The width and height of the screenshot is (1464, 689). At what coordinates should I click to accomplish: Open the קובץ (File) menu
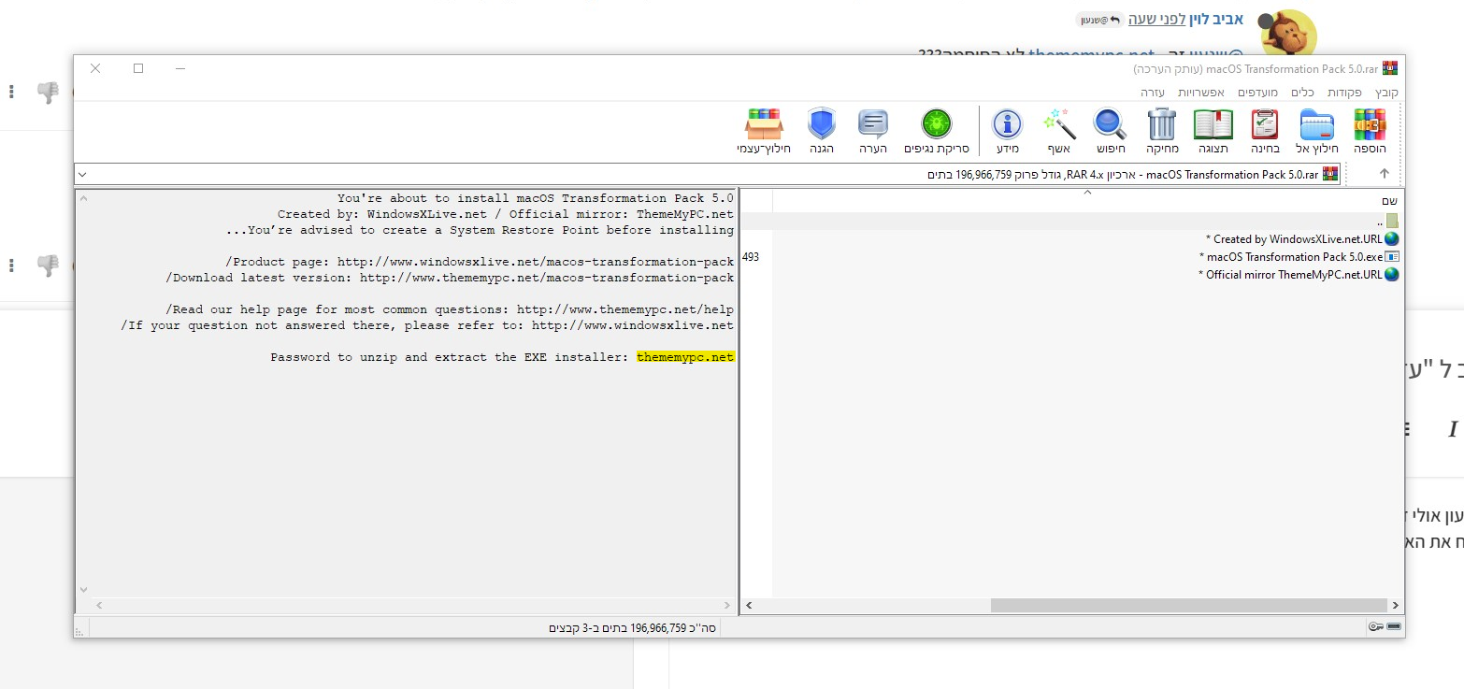[1387, 93]
